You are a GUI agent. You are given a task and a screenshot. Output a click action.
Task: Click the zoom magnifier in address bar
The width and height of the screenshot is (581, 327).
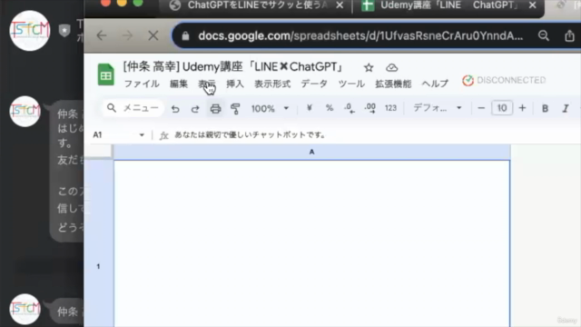pyautogui.click(x=544, y=35)
